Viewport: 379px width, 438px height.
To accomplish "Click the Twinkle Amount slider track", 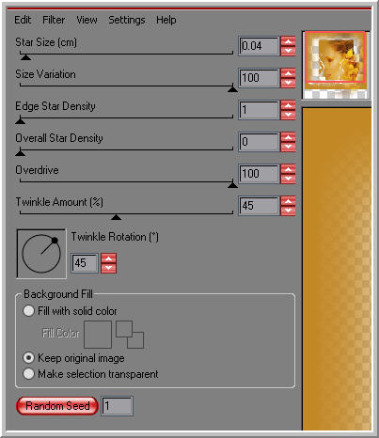I will pos(126,213).
